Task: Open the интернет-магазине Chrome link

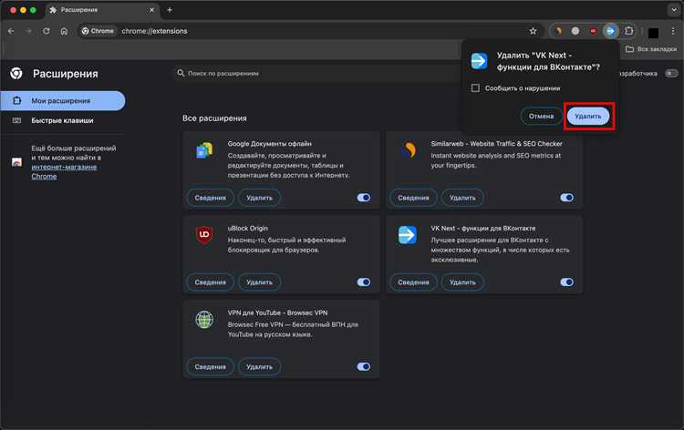Action: pyautogui.click(x=64, y=171)
